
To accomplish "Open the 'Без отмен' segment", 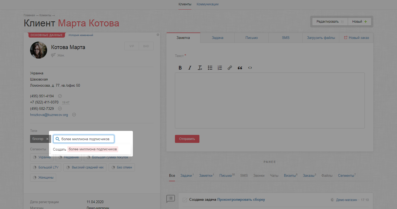I will [x=122, y=167].
